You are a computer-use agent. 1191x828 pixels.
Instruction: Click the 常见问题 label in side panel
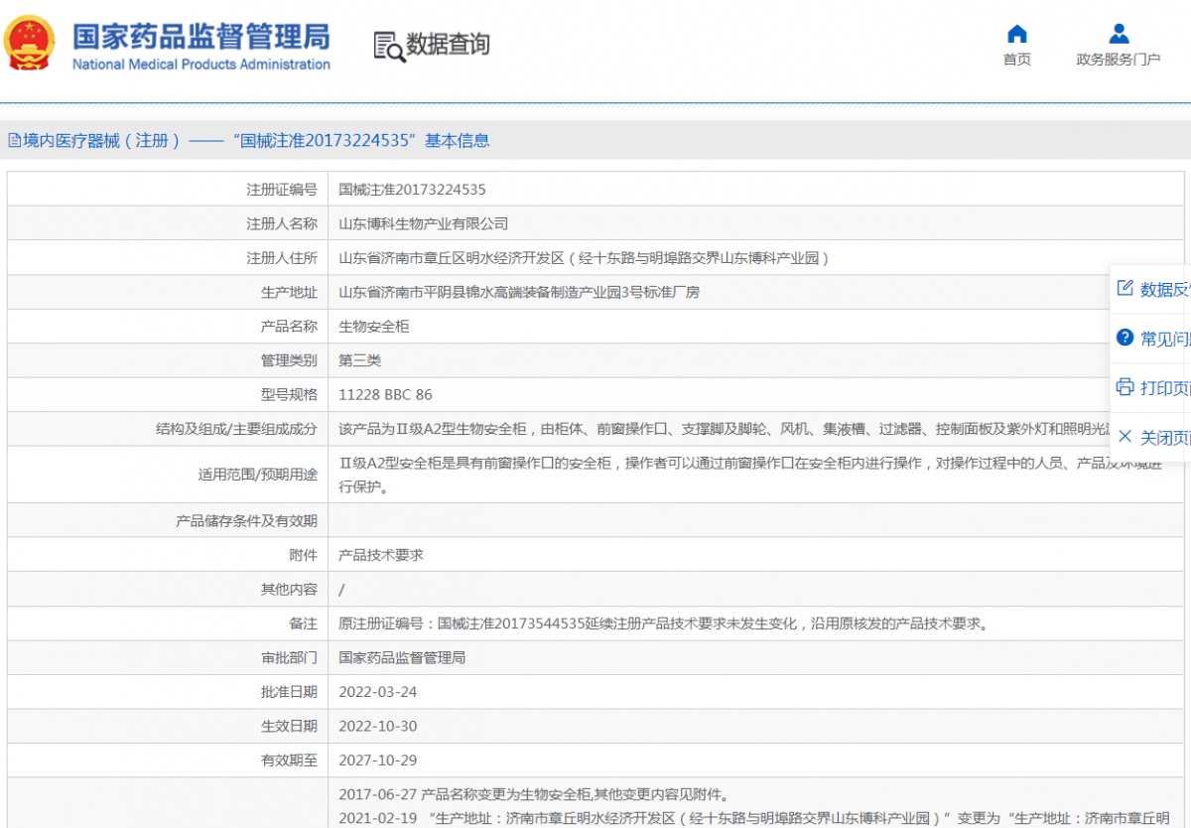click(1165, 339)
